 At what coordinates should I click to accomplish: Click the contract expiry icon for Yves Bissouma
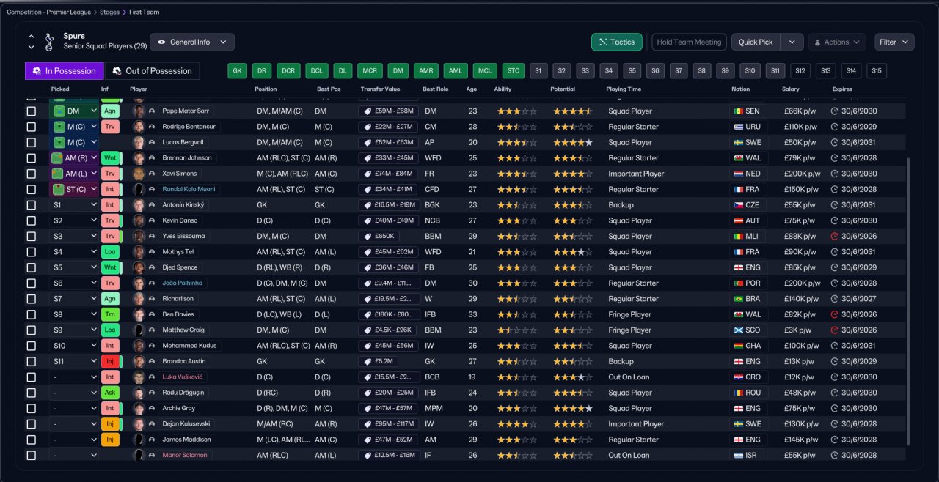pos(834,237)
